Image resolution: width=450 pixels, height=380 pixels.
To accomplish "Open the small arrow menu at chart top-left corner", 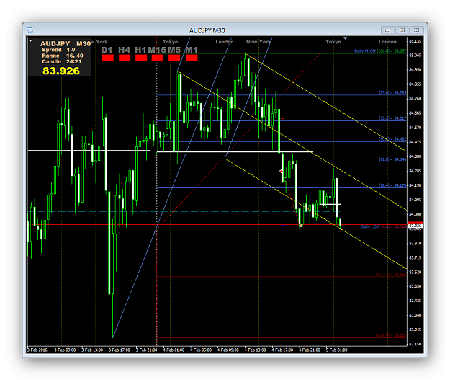I will click(30, 41).
